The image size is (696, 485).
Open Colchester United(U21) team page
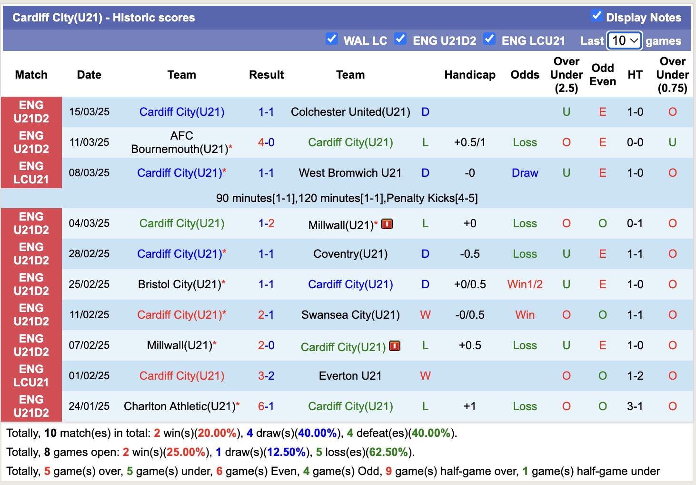350,112
